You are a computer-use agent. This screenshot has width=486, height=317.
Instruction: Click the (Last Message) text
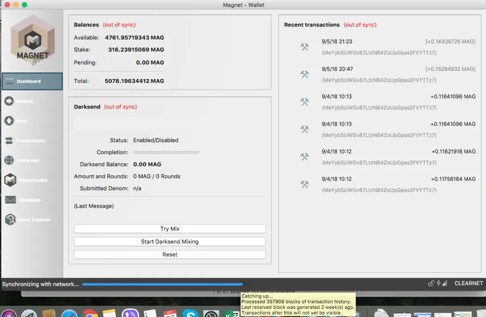(94, 206)
